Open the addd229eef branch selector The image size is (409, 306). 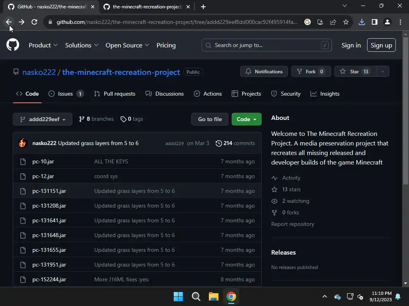[42, 119]
